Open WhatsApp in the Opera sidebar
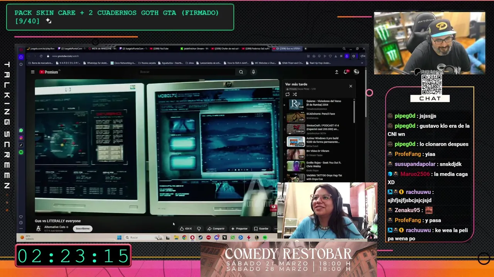The width and height of the screenshot is (494, 277). click(21, 130)
